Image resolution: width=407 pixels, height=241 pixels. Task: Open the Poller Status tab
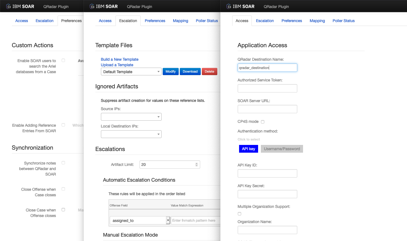(343, 21)
